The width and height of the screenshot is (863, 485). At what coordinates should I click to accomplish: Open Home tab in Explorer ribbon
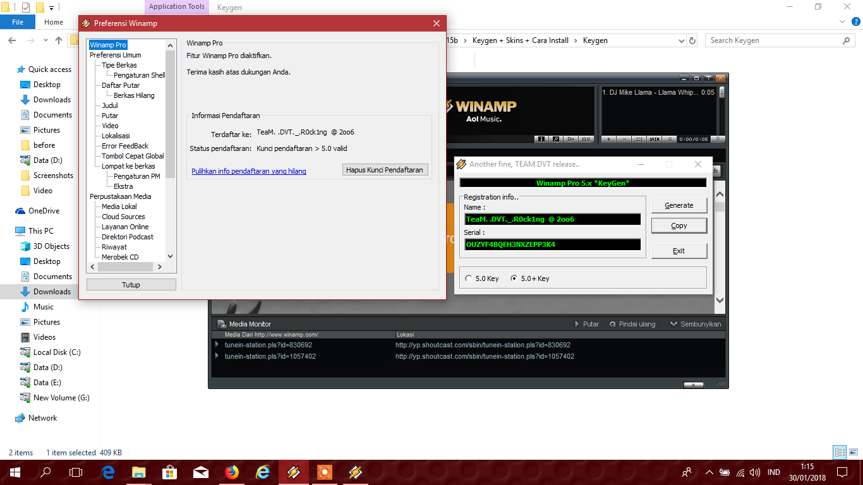54,22
